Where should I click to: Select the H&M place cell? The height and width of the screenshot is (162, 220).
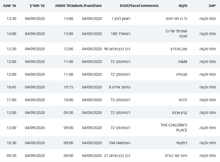pos(183,62)
